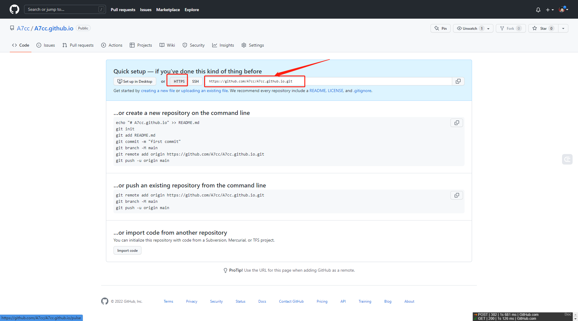578x321 pixels.
Task: Select the Code tab
Action: (x=20, y=45)
